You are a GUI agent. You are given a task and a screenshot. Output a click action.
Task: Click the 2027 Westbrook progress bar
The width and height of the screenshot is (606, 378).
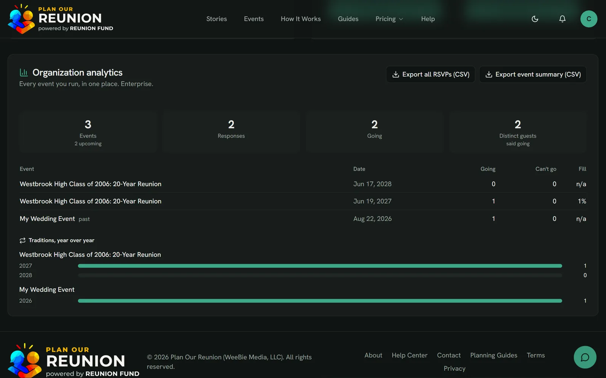(x=320, y=266)
